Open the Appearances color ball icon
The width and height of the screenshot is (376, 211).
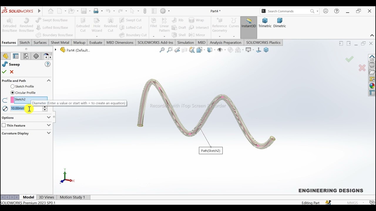click(x=372, y=86)
